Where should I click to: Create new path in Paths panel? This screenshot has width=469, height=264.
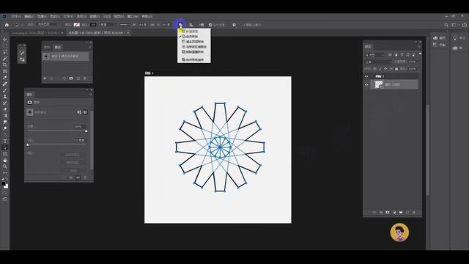coord(78,78)
